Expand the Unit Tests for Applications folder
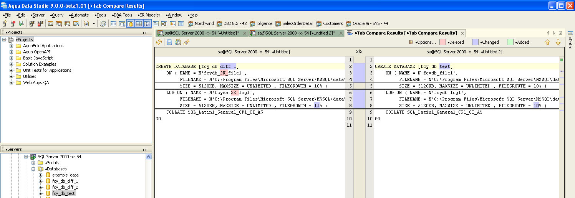This screenshot has width=575, height=198. tap(12, 70)
